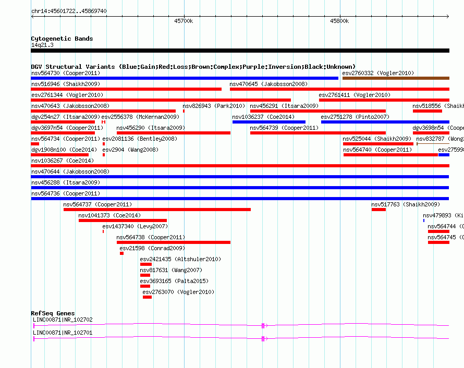Select the esv2760332 (Vogler2010) brown bar label

[x=378, y=73]
